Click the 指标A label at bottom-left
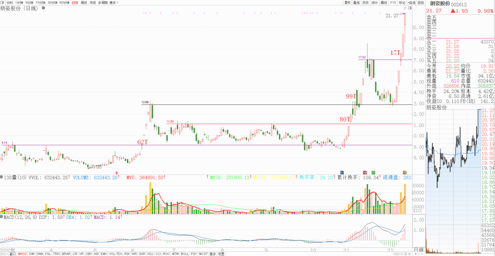Screen dimensions: 495x256 [x=4, y=254]
